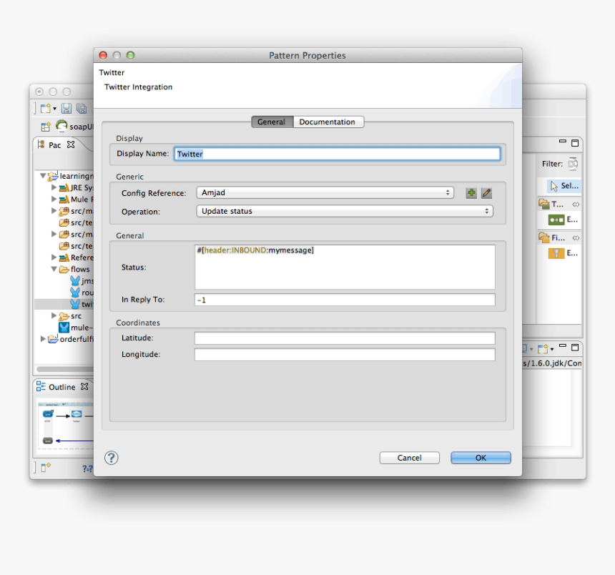Collapse the flows folder
Screen dimensions: 615x575
54,269
